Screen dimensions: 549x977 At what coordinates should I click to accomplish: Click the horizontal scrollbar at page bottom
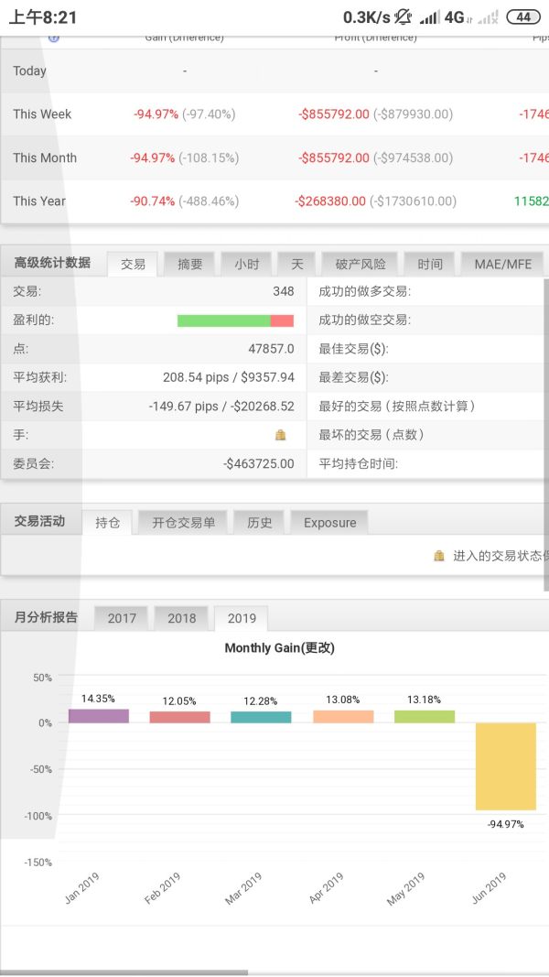[124, 972]
